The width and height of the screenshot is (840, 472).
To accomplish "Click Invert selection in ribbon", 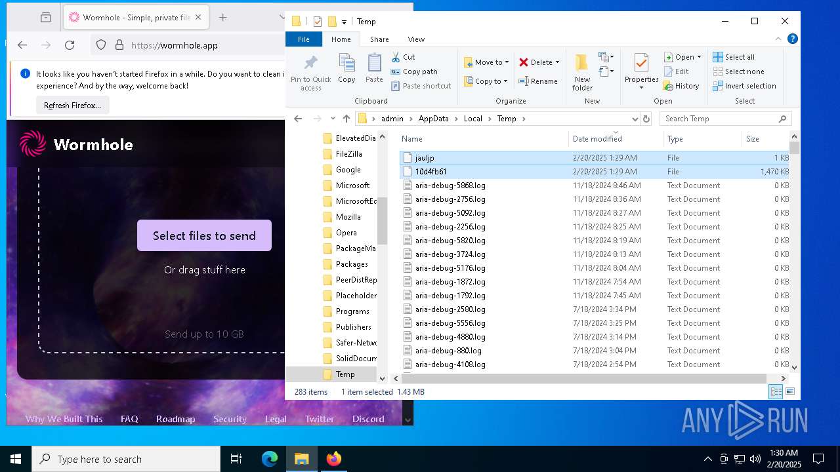I will pos(744,86).
